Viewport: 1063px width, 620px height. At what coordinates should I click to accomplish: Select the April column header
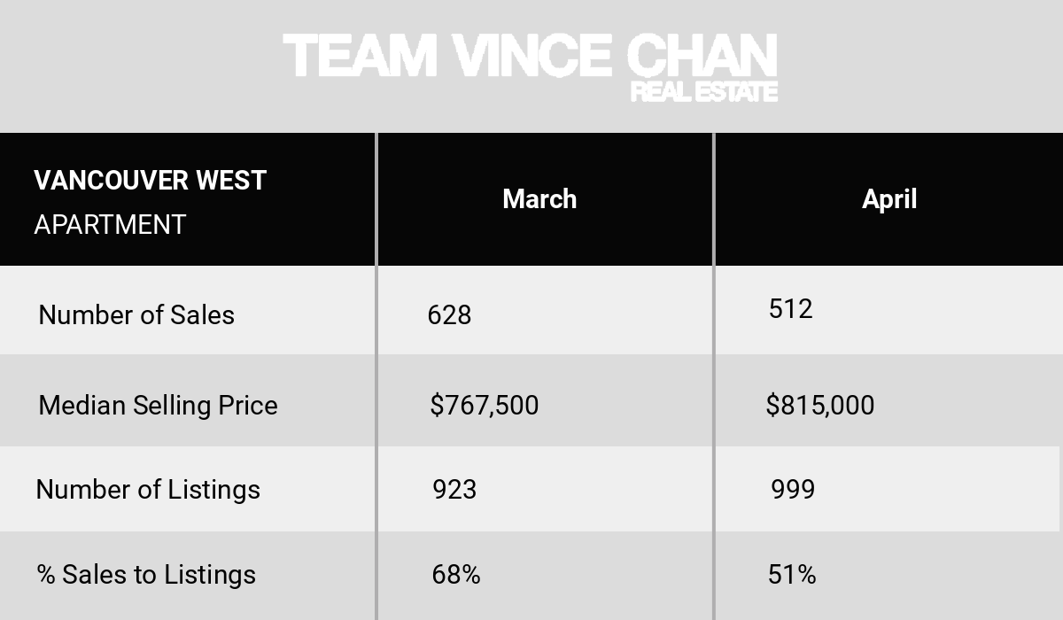(889, 199)
